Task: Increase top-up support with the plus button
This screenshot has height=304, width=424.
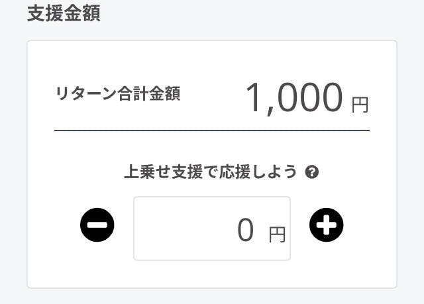Action: tap(326, 226)
